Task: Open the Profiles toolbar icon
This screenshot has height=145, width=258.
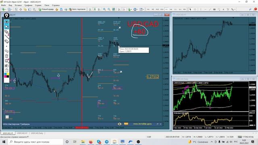Action: click(x=9, y=9)
